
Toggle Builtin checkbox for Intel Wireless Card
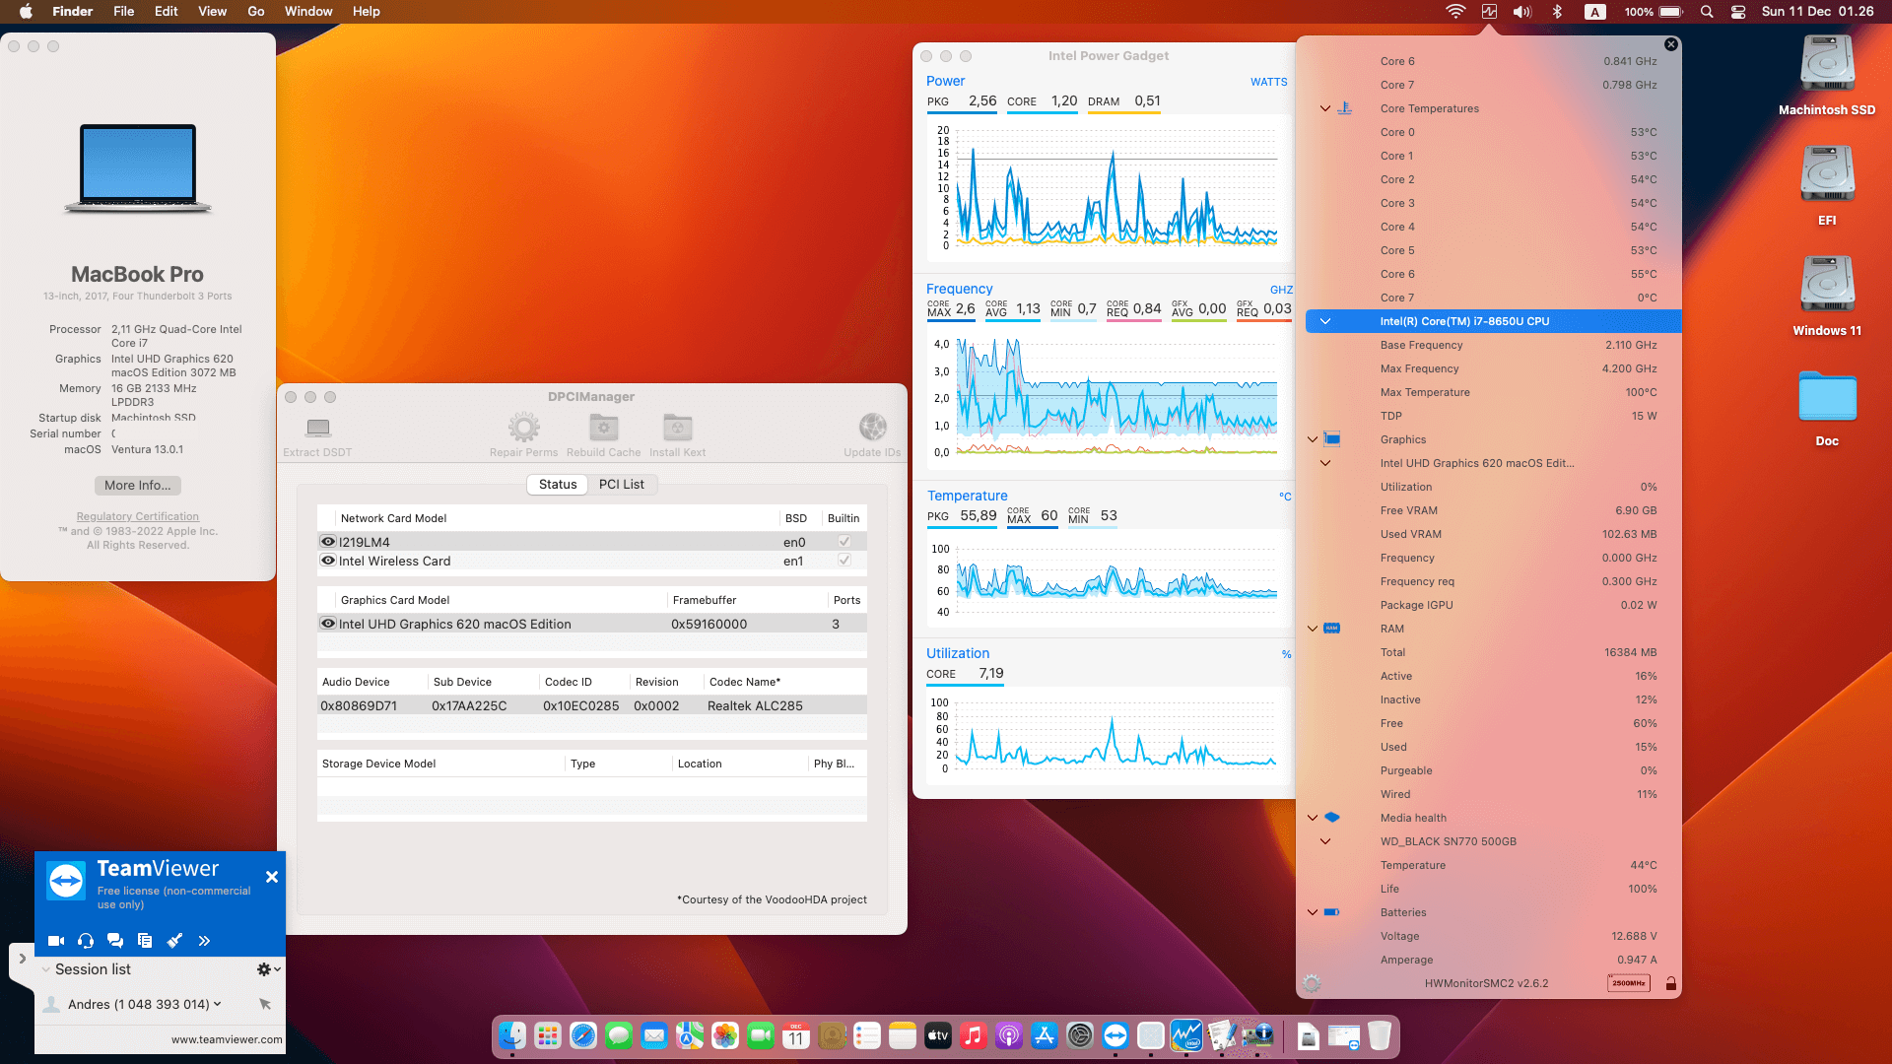tap(845, 561)
